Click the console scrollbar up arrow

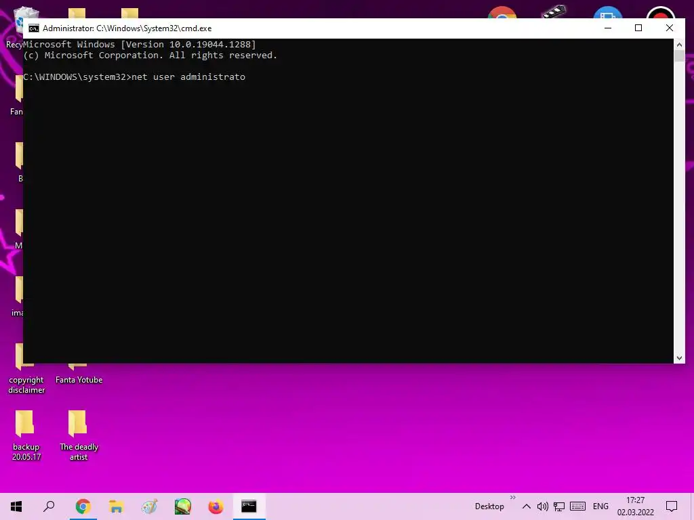click(679, 44)
